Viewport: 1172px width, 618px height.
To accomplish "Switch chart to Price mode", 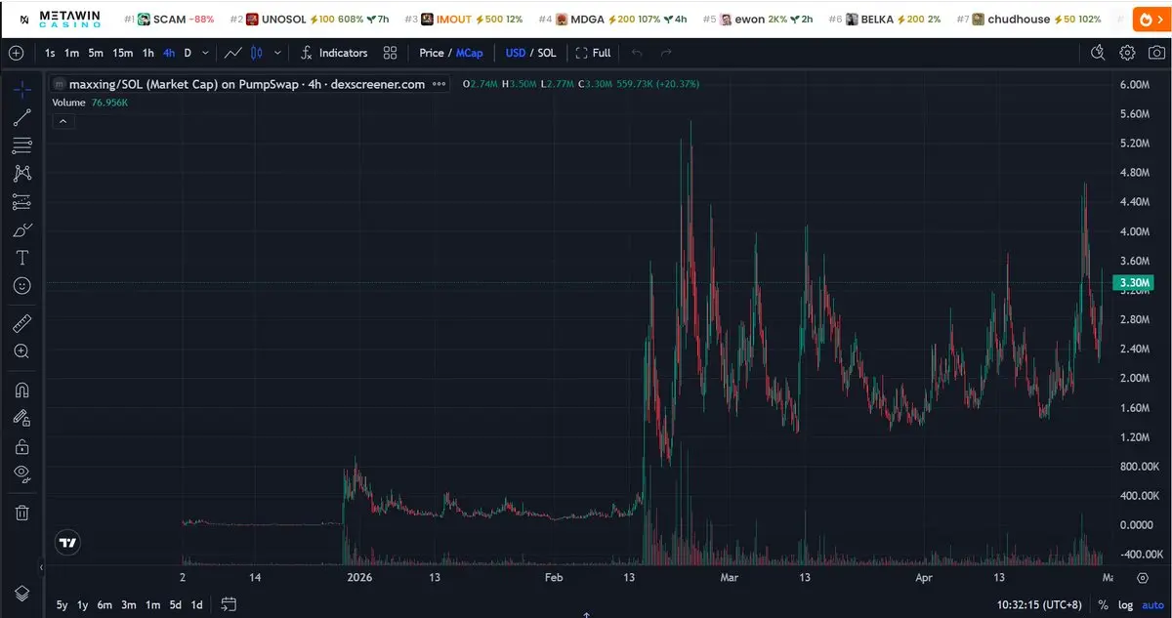I will (431, 53).
